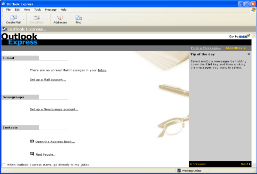This screenshot has height=174, width=257.
Task: Click the Outlook Express folder bar icon
Action: click(x=4, y=29)
